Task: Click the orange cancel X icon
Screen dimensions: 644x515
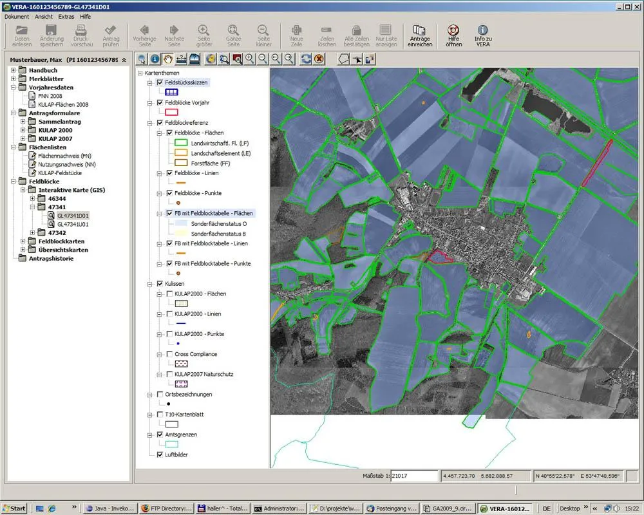Action: click(x=319, y=59)
